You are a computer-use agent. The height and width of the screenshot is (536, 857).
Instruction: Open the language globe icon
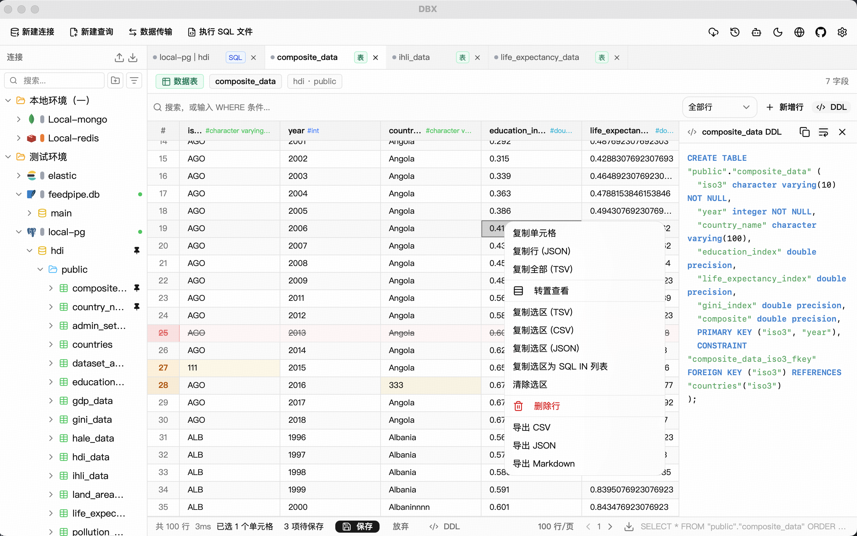click(799, 32)
